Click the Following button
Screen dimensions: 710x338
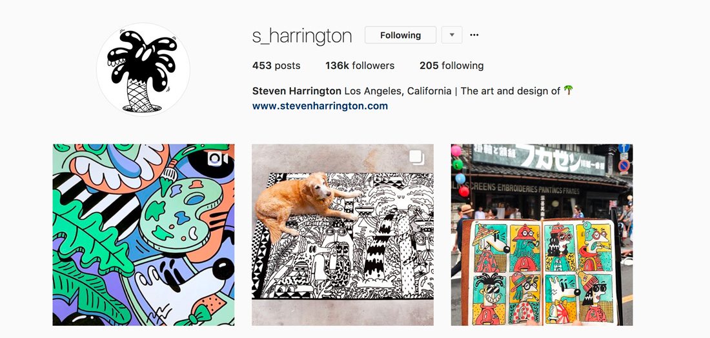400,35
